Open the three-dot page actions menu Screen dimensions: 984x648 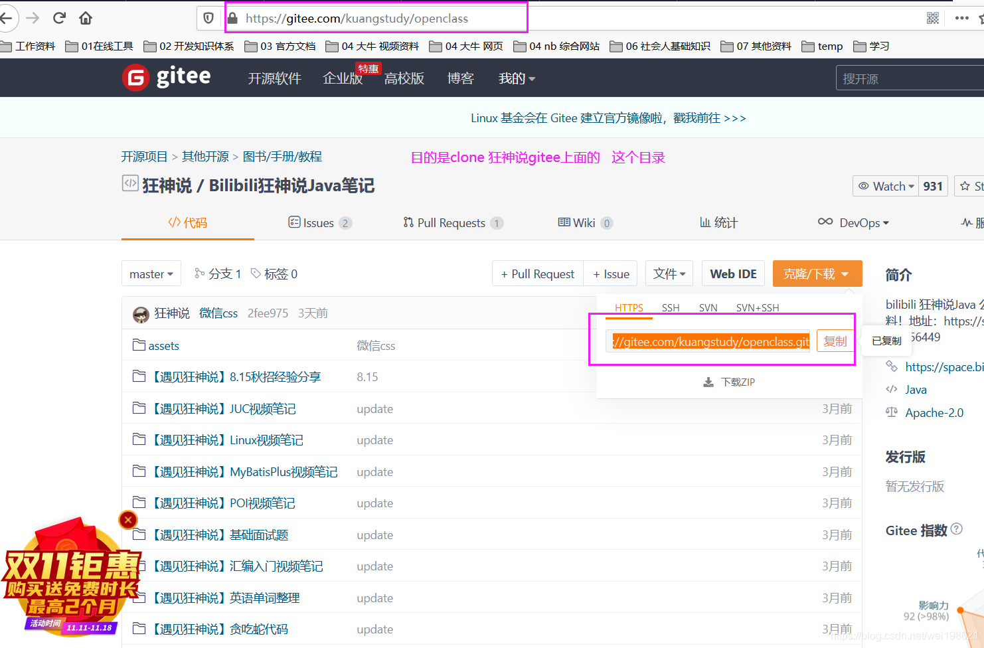961,19
